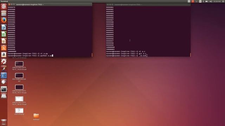Click the left terminal window title bar
The image size is (225, 126).
click(x=50, y=5)
